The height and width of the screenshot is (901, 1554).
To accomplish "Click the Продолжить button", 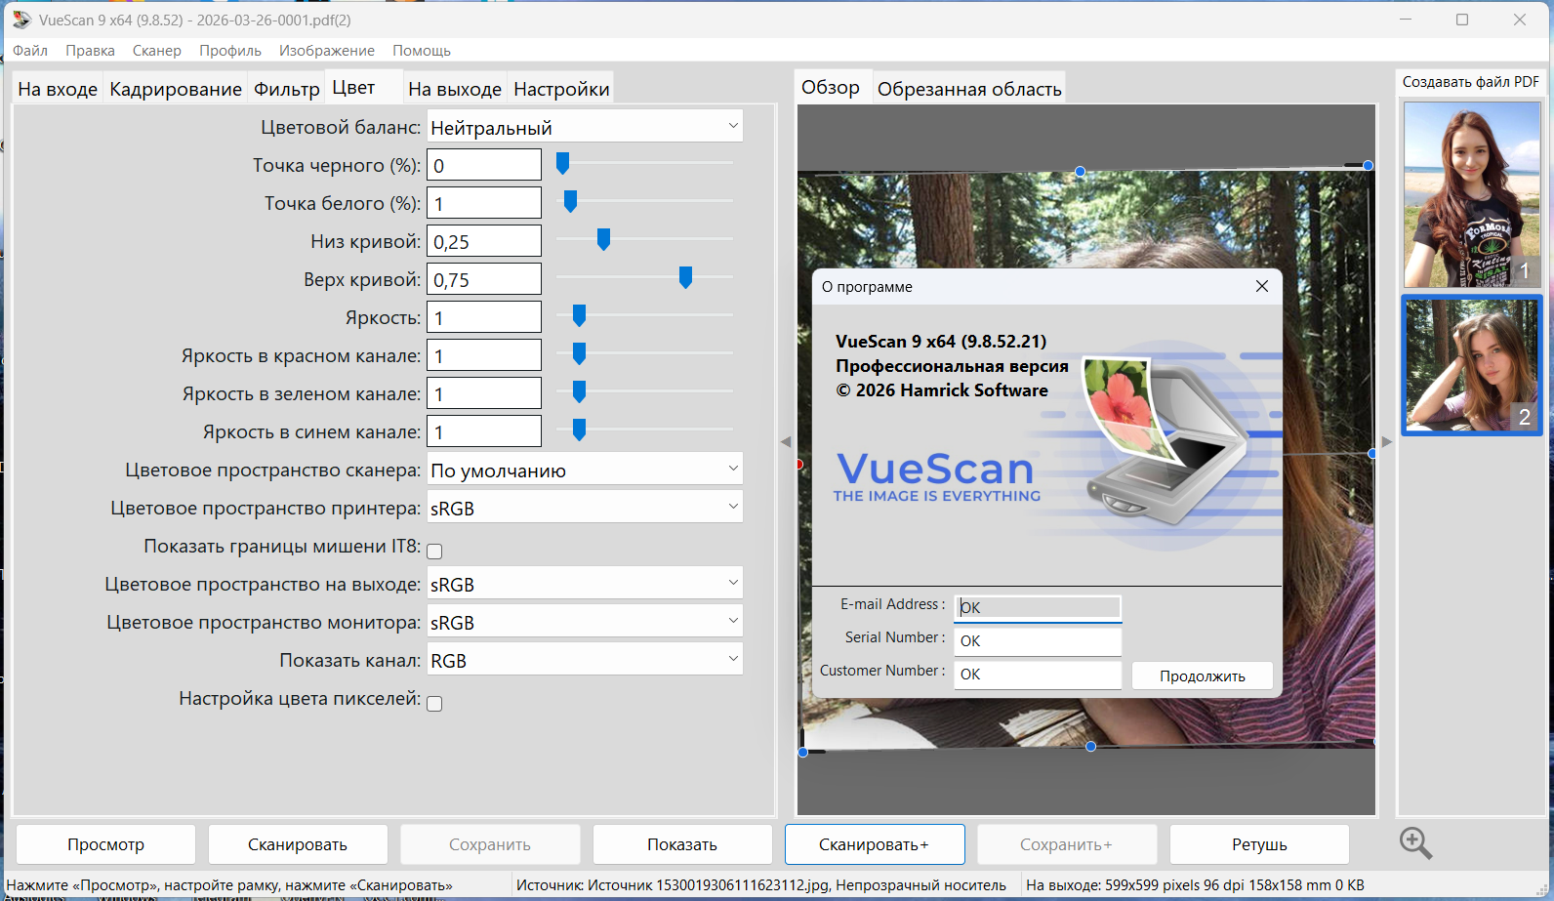I will click(1202, 676).
